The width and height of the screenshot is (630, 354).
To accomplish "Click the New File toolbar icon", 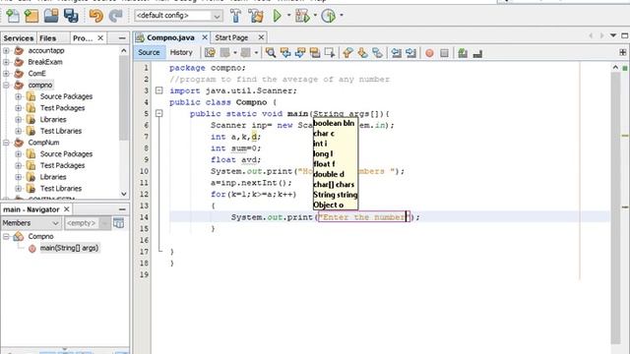I will click(x=13, y=16).
